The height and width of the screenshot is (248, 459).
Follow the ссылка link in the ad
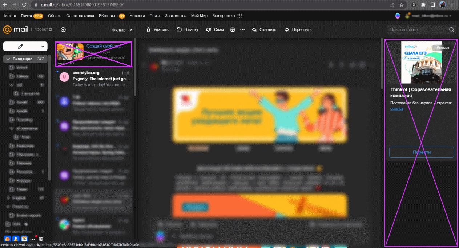(396, 108)
